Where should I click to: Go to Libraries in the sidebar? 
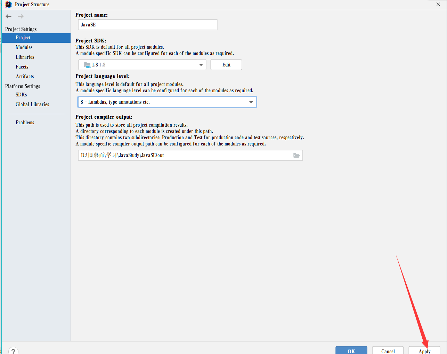[x=25, y=57]
